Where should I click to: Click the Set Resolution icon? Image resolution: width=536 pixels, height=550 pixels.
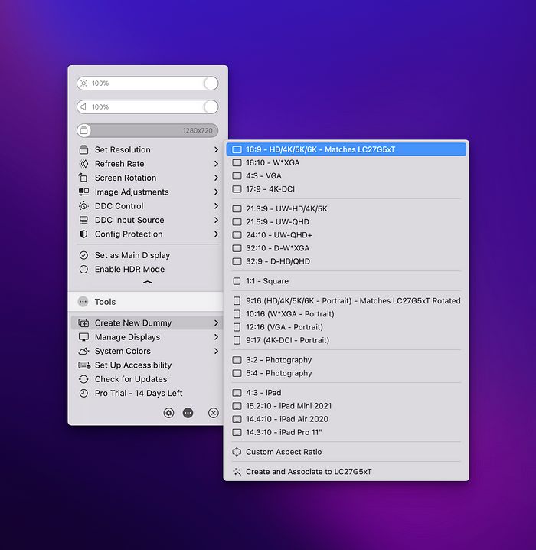pyautogui.click(x=83, y=150)
